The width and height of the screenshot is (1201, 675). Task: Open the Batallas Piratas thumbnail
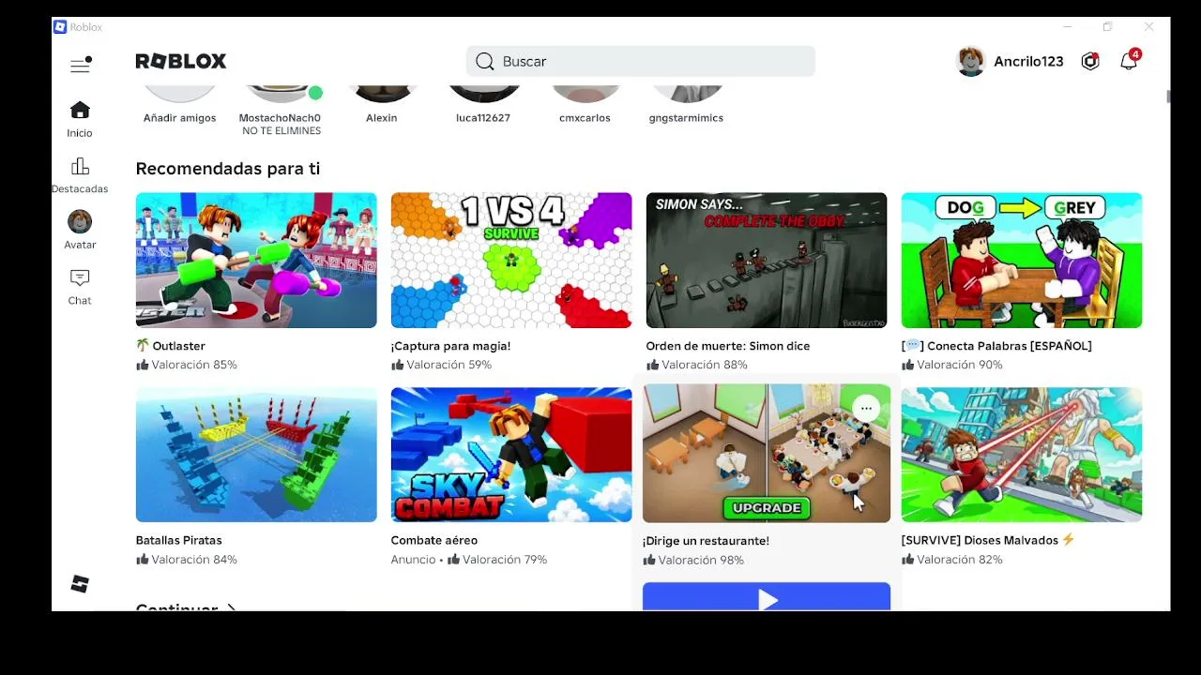click(x=256, y=455)
